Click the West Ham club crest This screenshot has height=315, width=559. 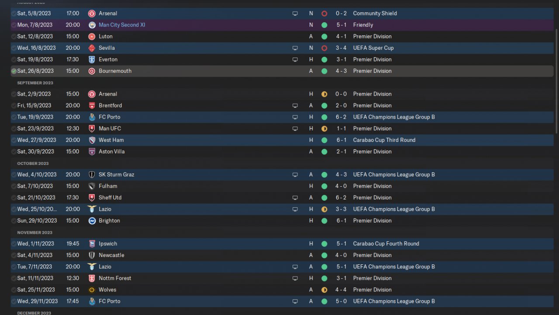pos(92,140)
